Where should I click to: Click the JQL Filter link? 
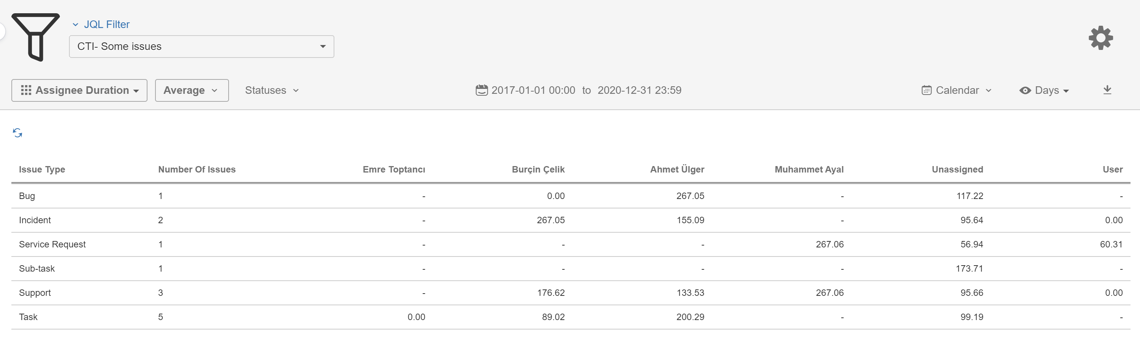click(107, 24)
